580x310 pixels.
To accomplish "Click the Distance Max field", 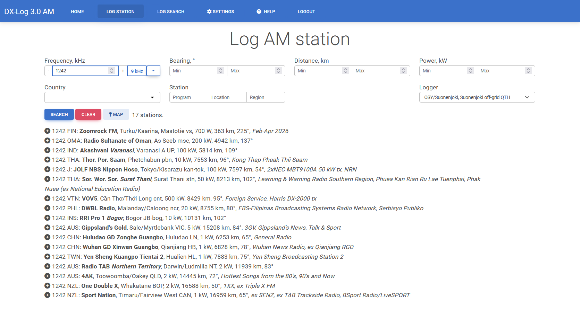I will 381,71.
